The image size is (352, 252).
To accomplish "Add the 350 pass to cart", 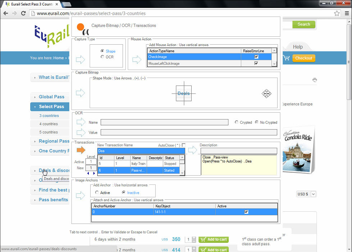I will 214,239.
